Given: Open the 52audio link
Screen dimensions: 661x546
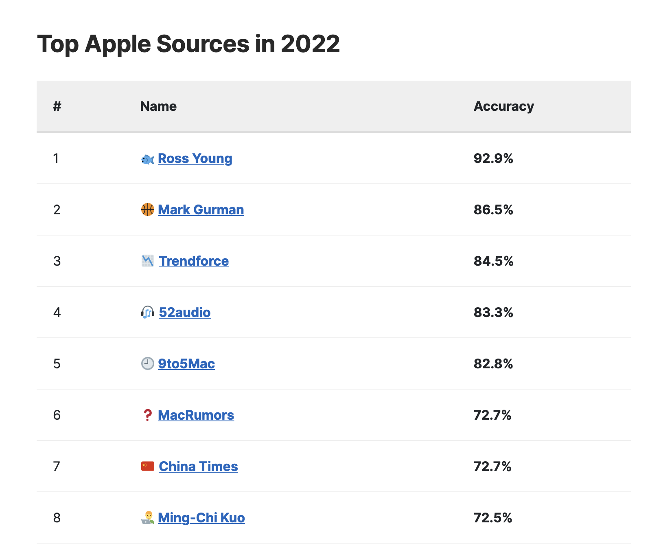Looking at the screenshot, I should pos(185,313).
